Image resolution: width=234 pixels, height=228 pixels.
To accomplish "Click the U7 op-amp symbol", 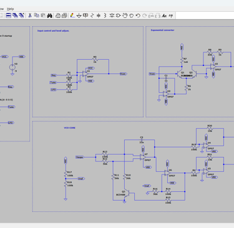I will (x=143, y=157).
